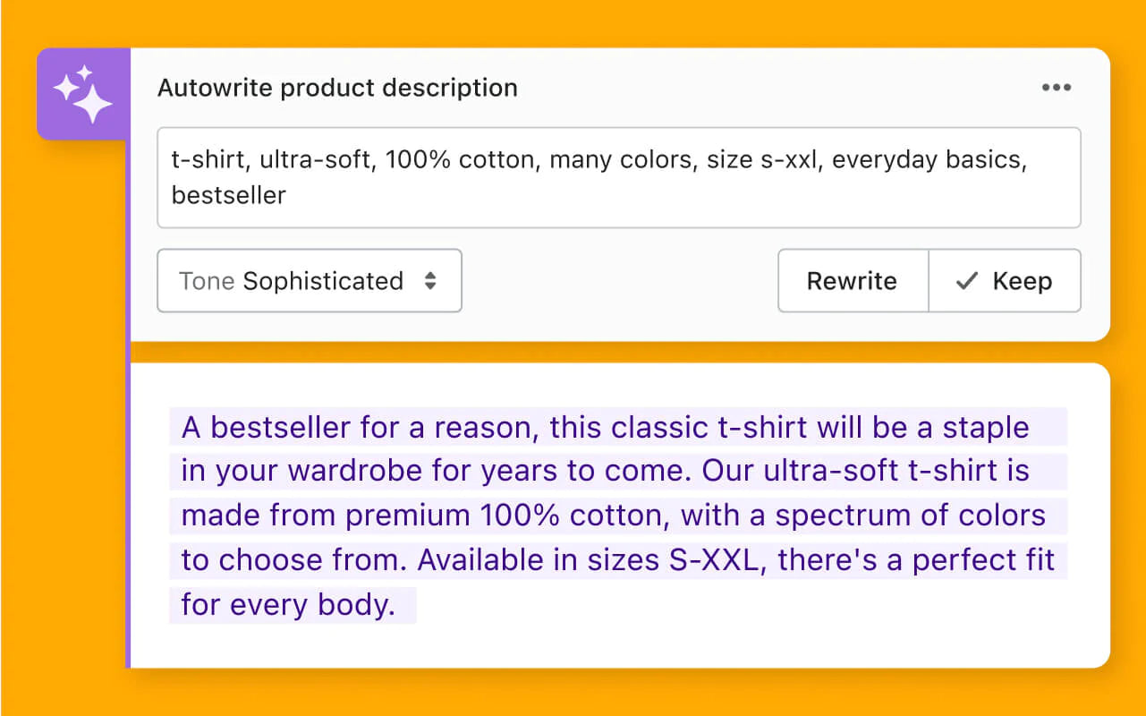Click the gray "Tone" label
1146x716 pixels.
point(207,281)
